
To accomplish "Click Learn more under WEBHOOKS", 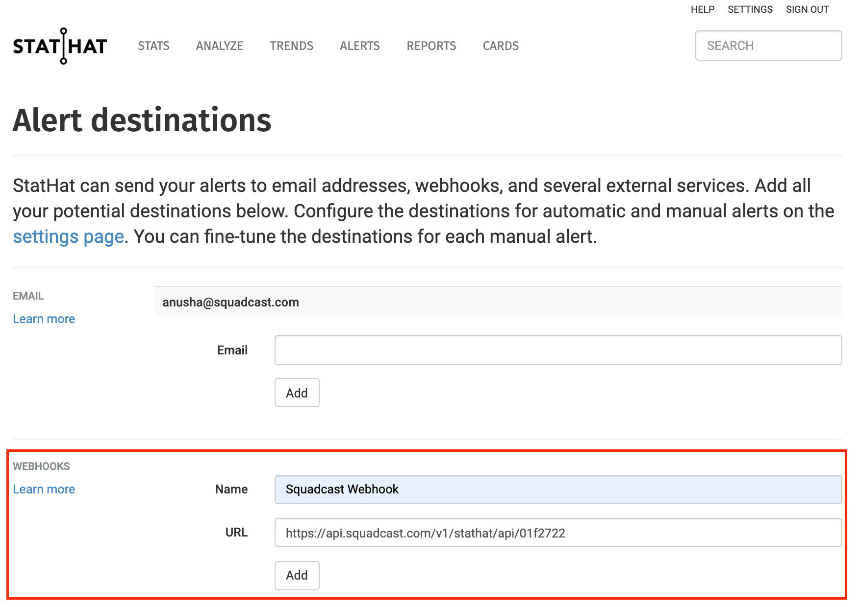I will tap(44, 490).
